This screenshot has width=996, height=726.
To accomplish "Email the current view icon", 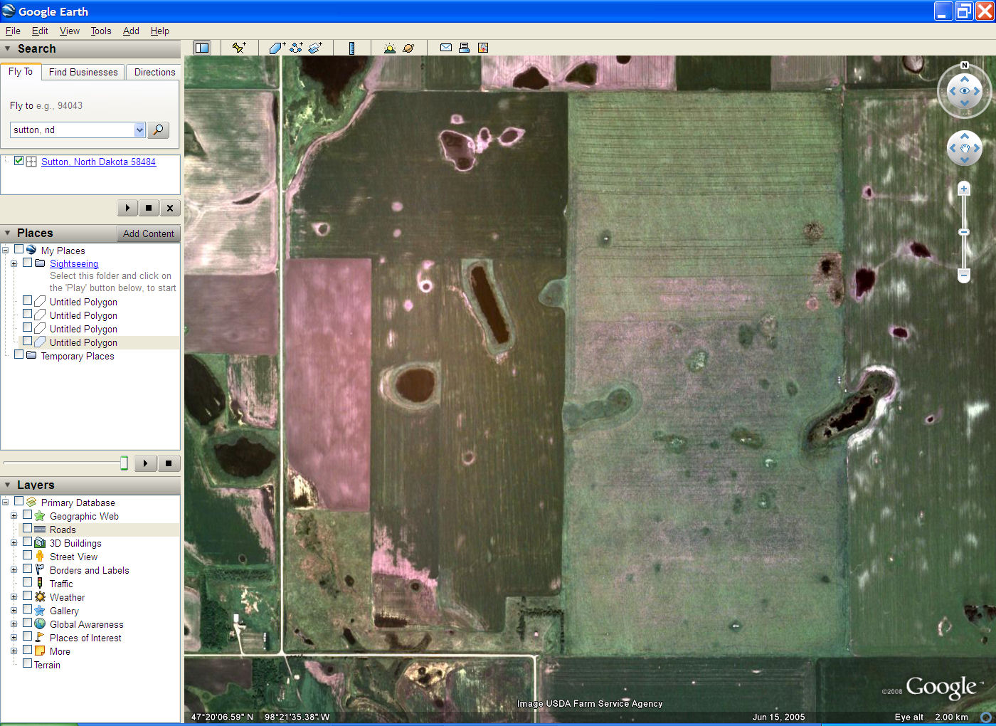I will pos(446,48).
